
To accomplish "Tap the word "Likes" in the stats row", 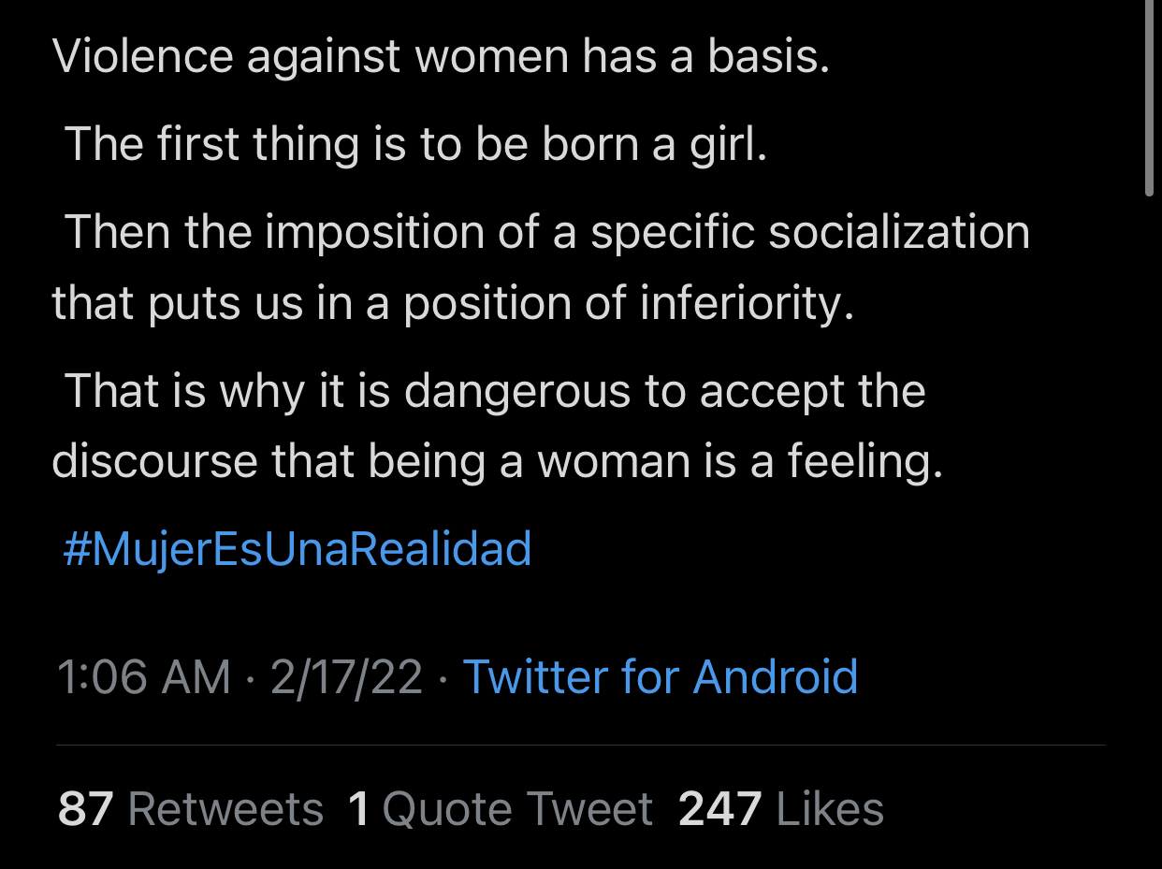I will tap(830, 809).
